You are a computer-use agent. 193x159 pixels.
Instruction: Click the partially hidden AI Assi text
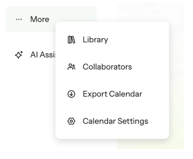click(x=43, y=54)
